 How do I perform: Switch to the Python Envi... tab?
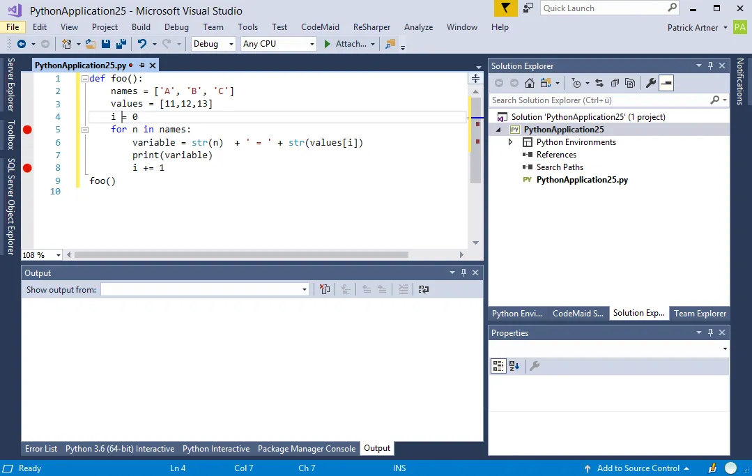517,313
